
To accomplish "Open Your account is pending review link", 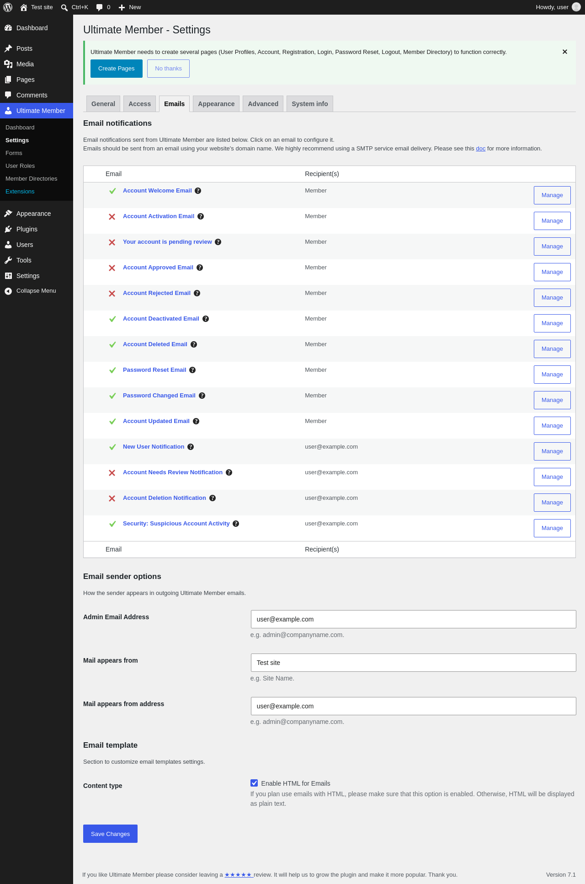I will tap(167, 242).
